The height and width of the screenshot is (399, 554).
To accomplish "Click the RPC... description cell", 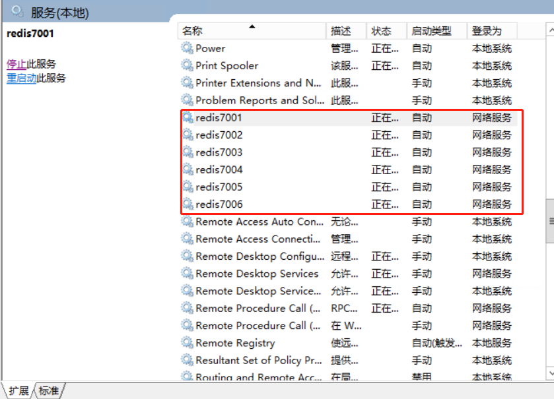I will coord(344,308).
